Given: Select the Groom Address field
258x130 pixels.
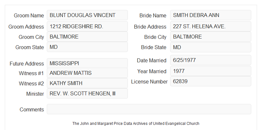Looking at the screenshot, I should point(87,26).
